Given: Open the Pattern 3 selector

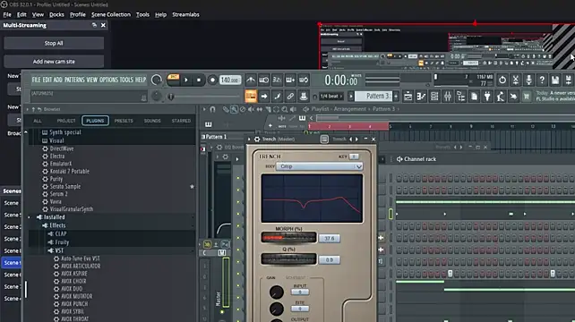Looking at the screenshot, I should click(x=373, y=97).
